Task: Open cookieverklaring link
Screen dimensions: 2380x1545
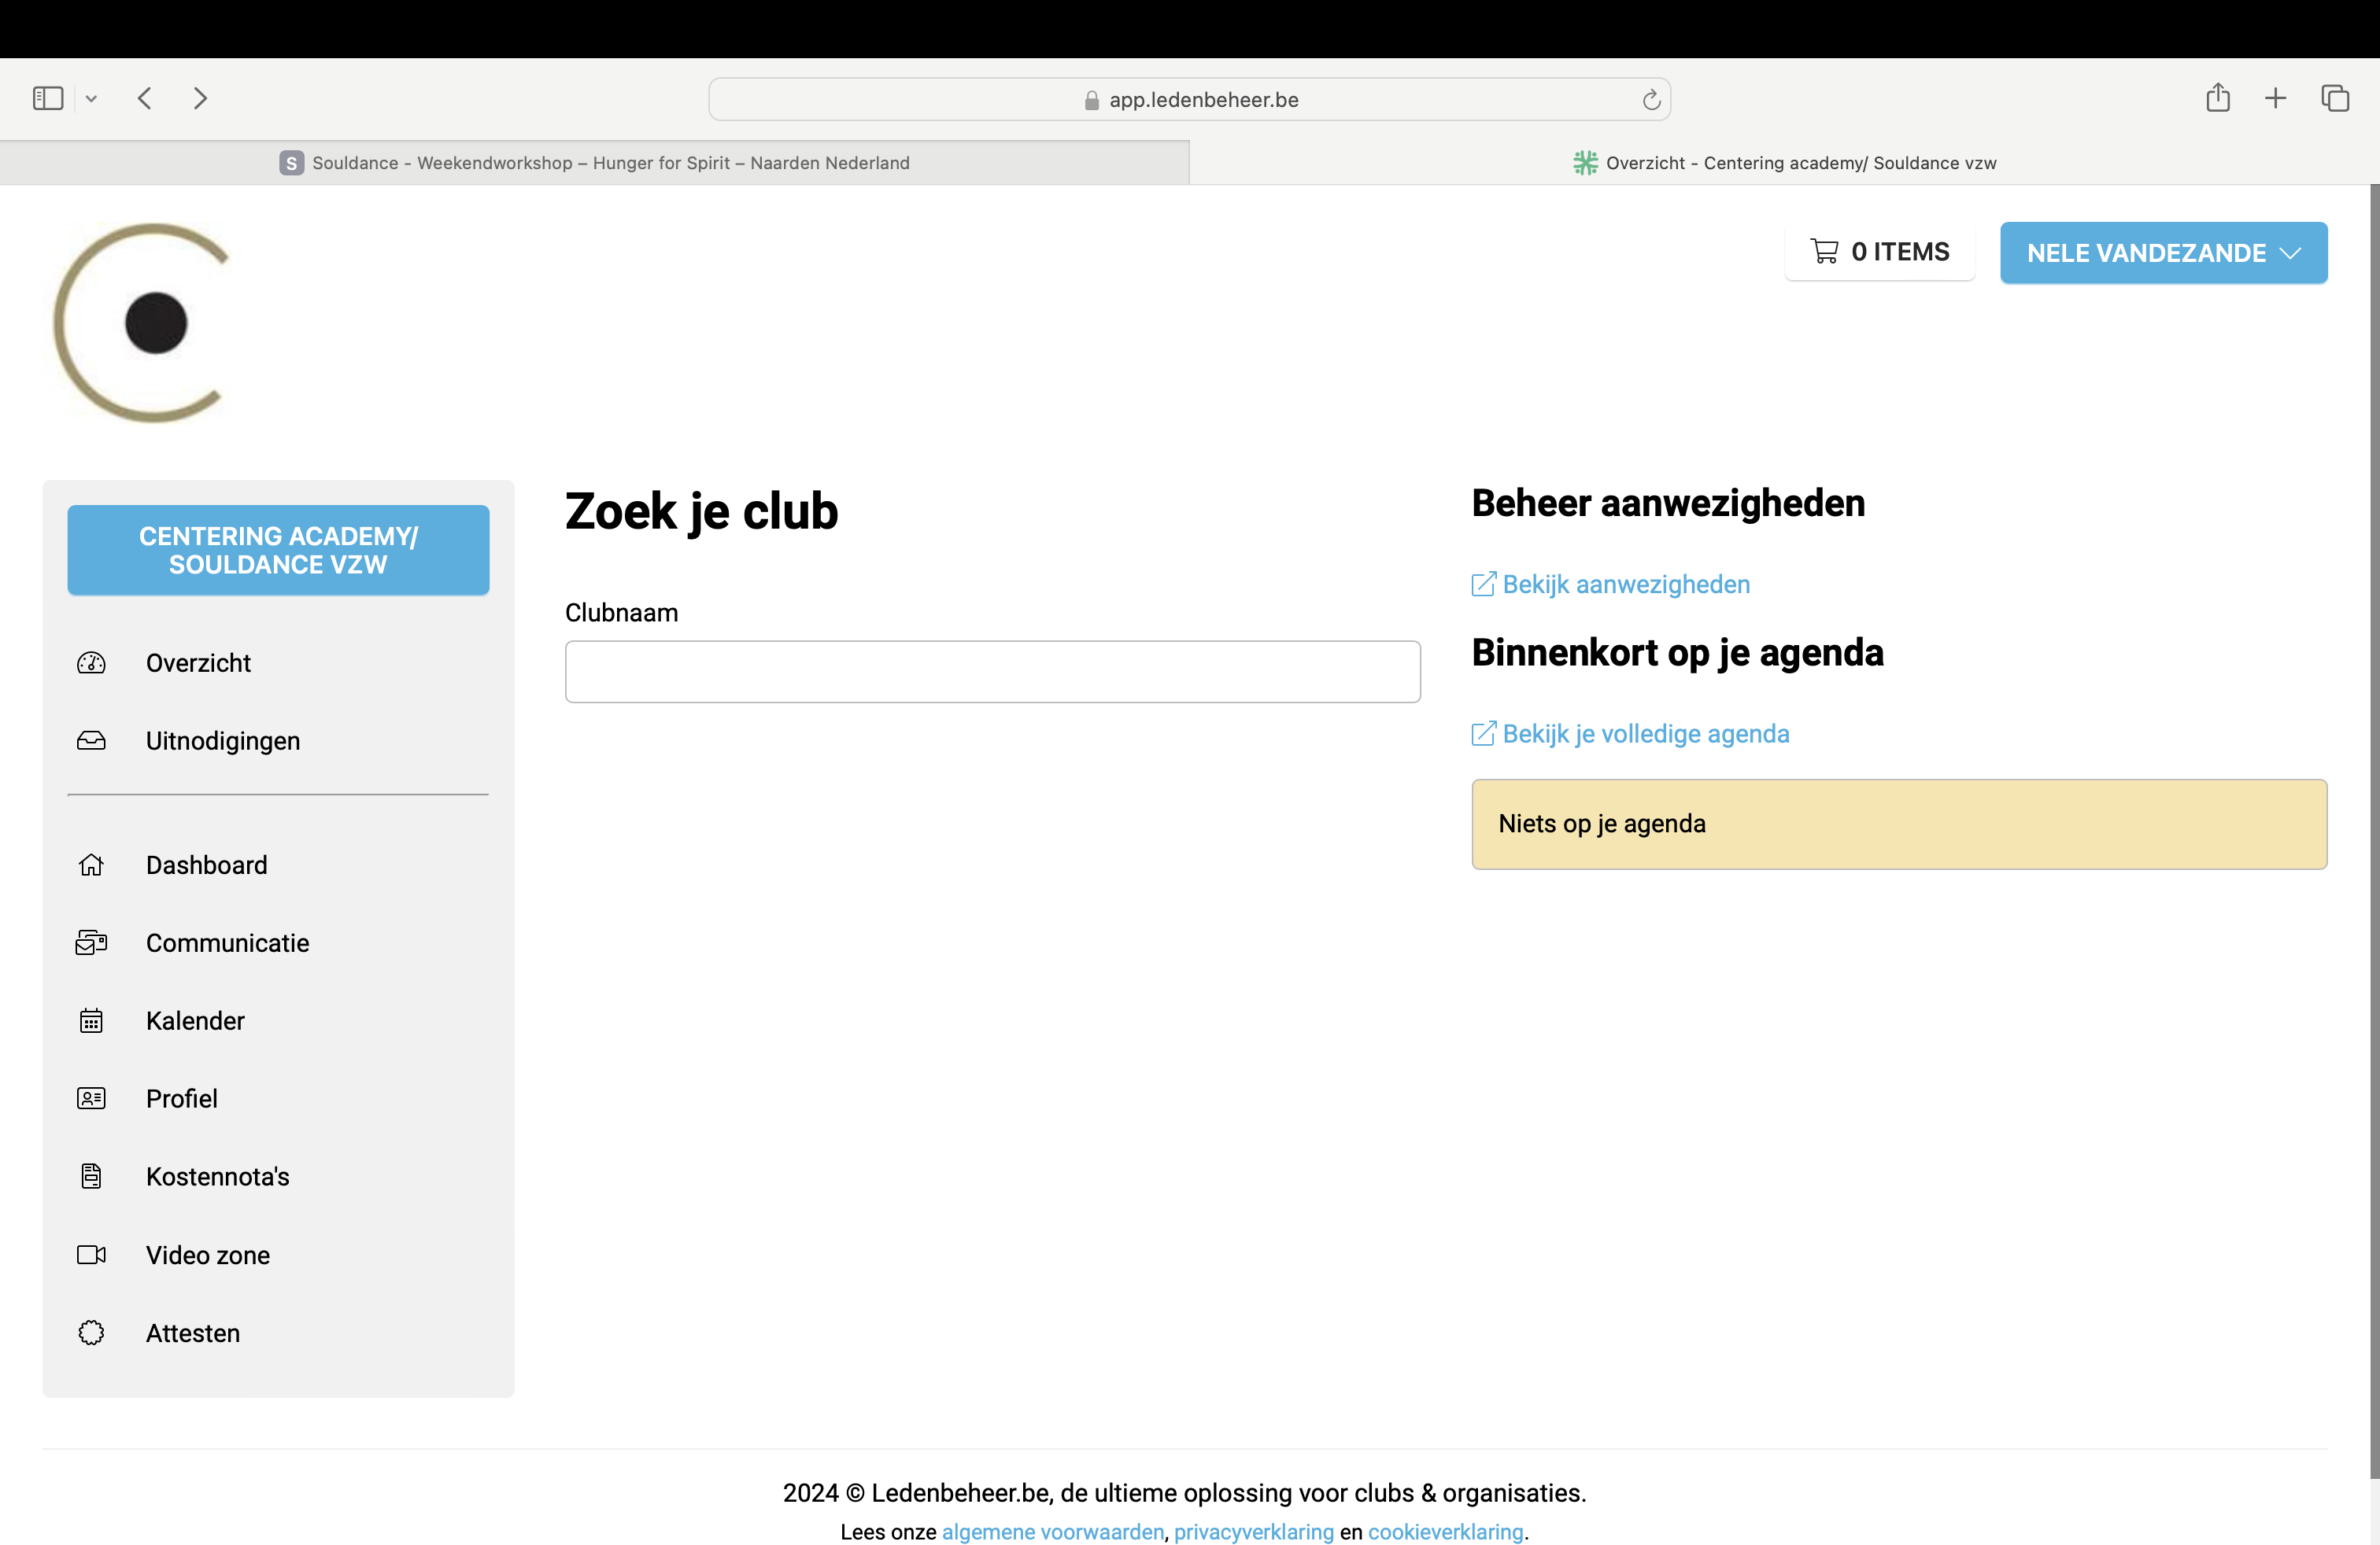Action: (x=1445, y=1531)
